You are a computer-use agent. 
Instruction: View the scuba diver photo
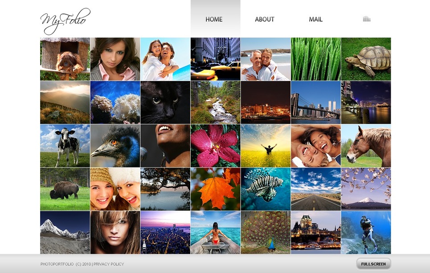coord(366,232)
